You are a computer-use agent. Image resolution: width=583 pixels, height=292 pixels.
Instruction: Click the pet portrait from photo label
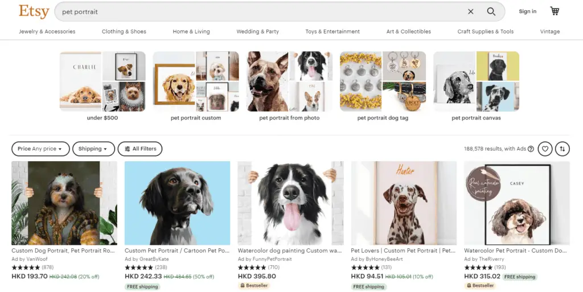coord(289,118)
